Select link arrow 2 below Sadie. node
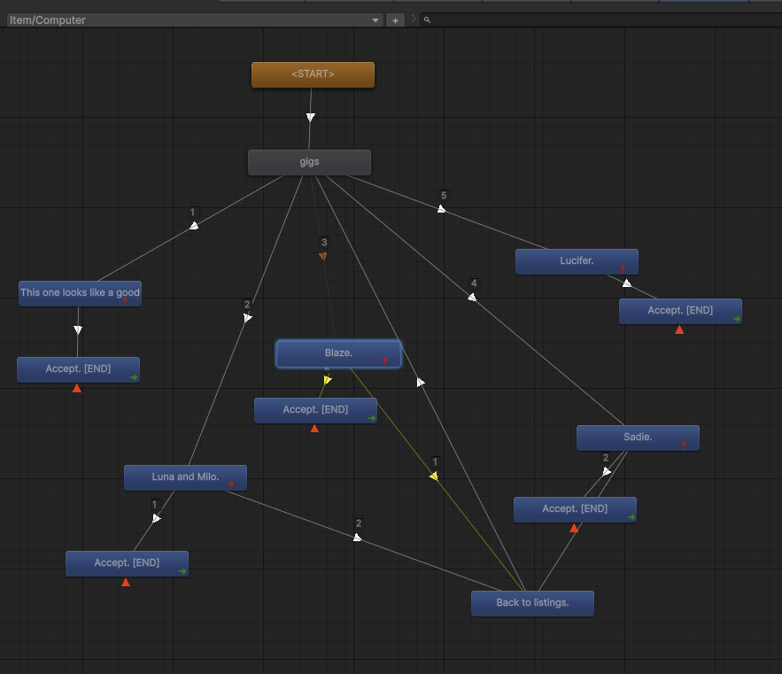782x674 pixels. (607, 471)
